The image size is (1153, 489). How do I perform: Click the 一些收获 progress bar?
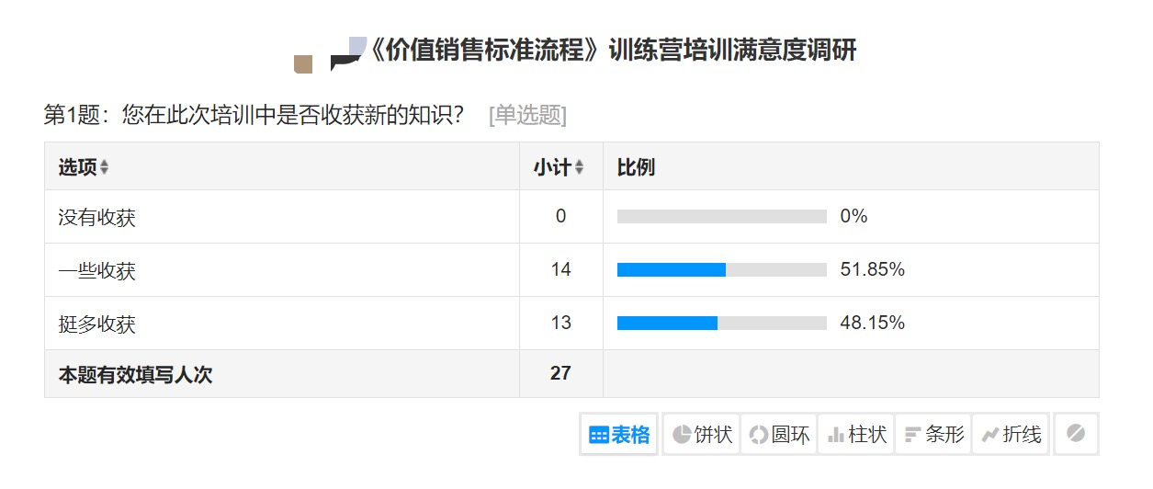click(722, 269)
